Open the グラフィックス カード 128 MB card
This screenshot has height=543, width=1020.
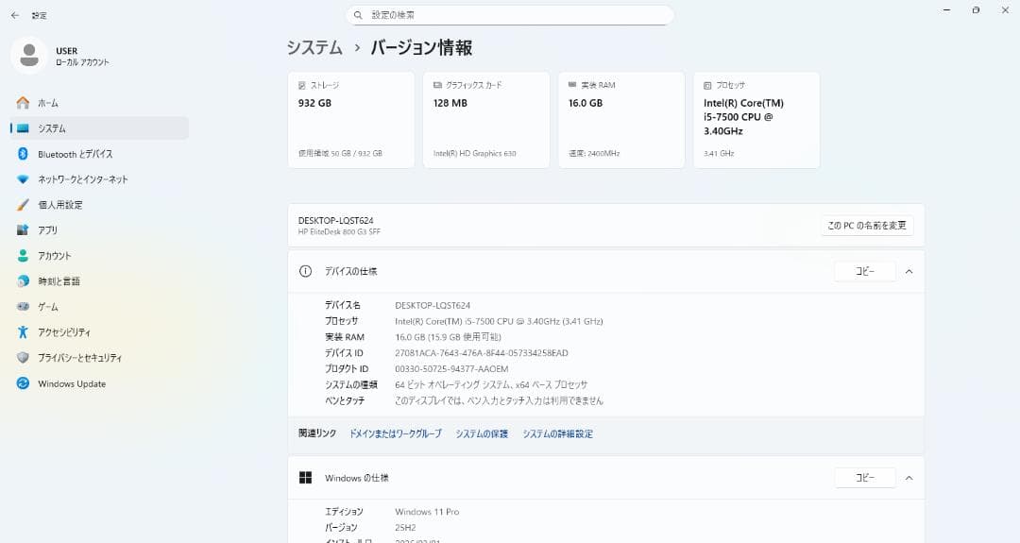(486, 120)
